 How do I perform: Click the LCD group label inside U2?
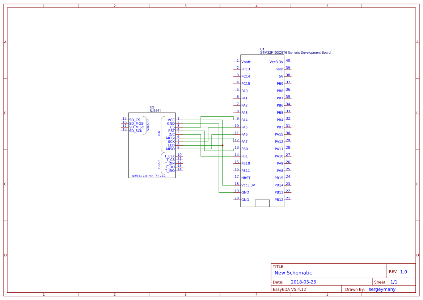click(x=159, y=134)
